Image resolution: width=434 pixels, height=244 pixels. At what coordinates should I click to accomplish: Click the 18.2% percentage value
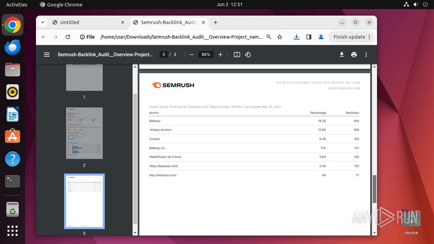[x=322, y=121]
